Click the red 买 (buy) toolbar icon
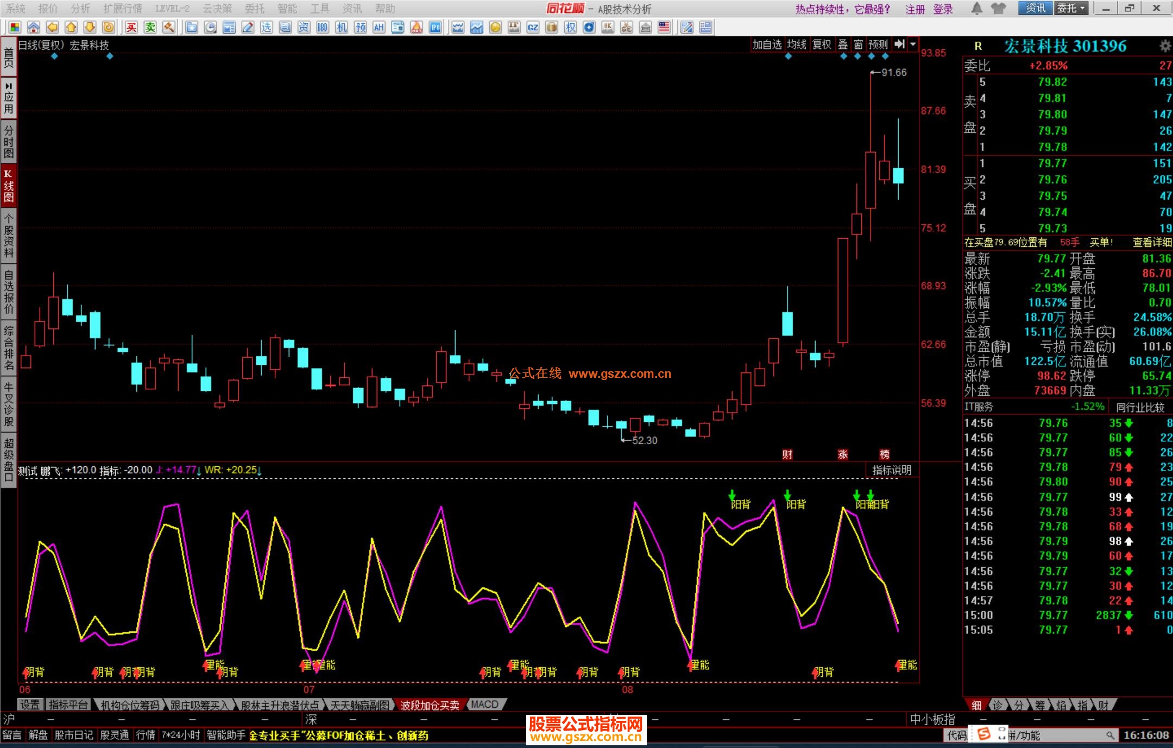The image size is (1173, 748). click(131, 28)
